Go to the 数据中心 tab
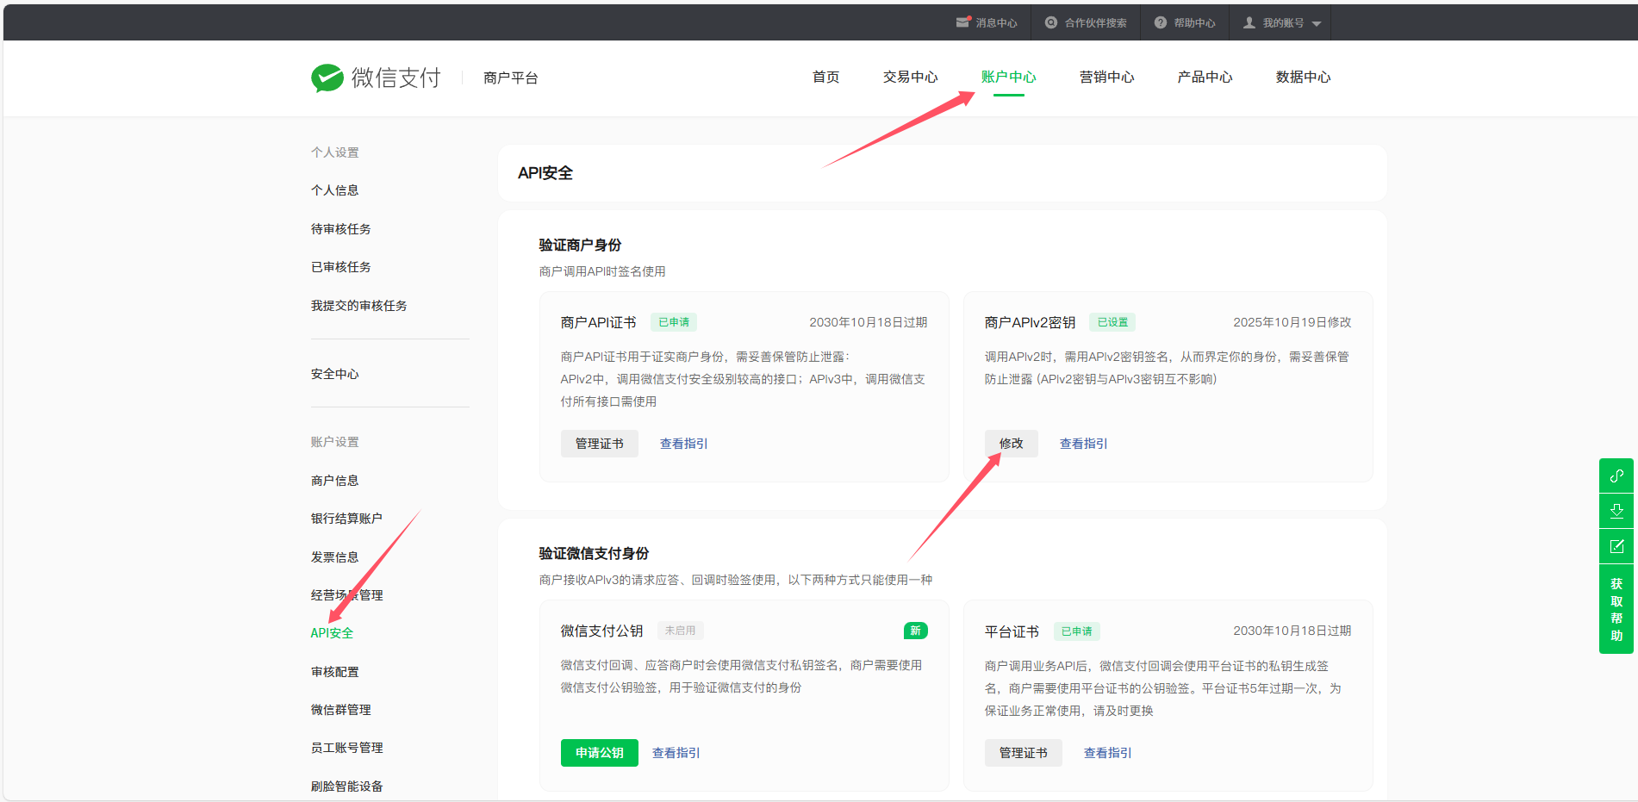The image size is (1638, 802). point(1303,77)
